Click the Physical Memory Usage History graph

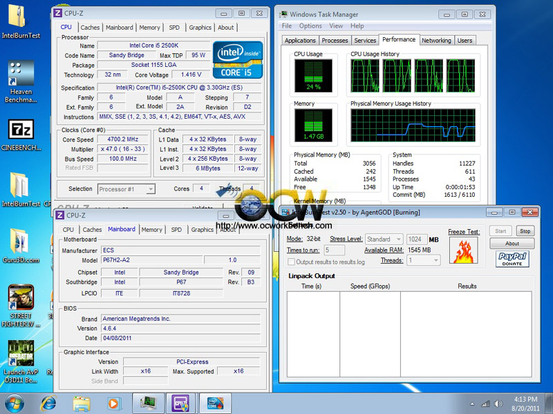point(413,126)
